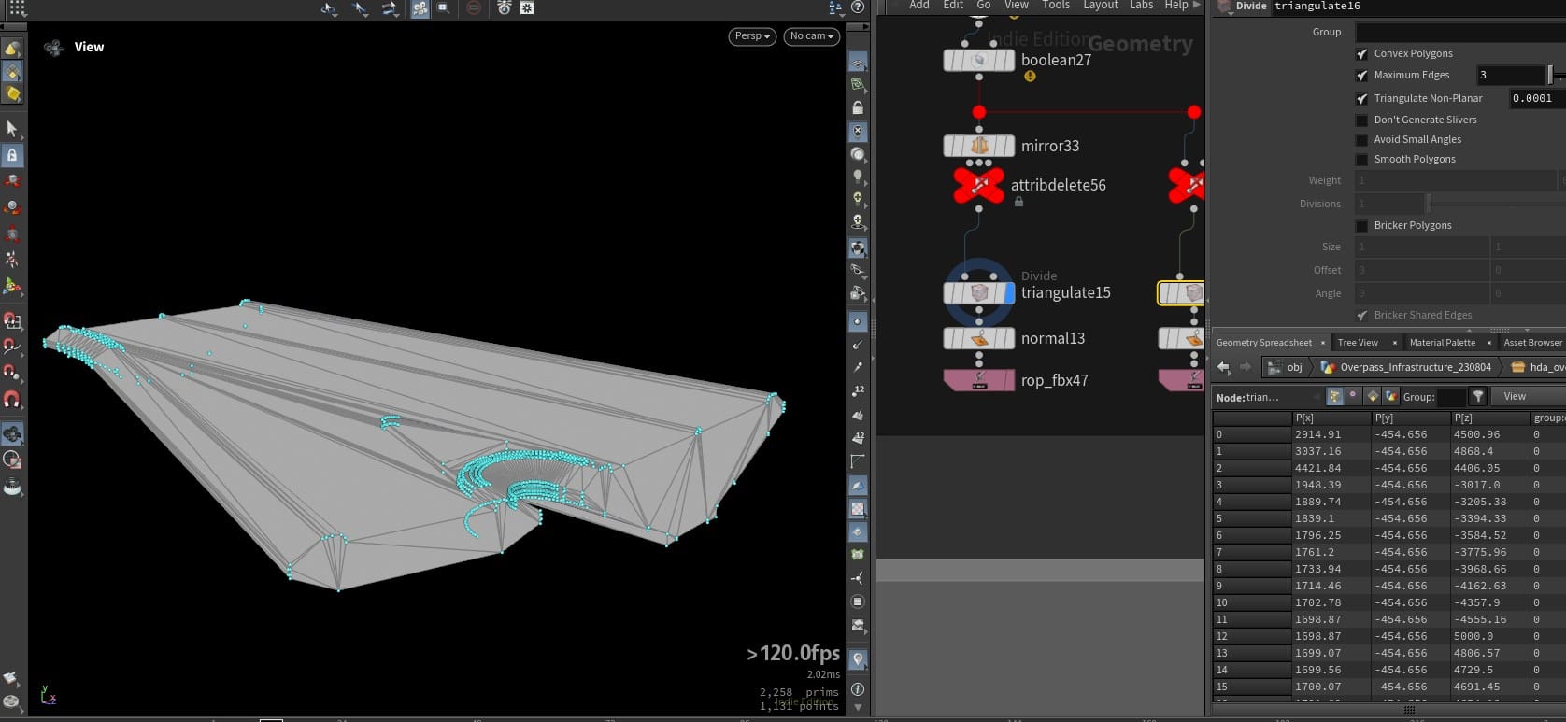
Task: Open the Edit menu in network editor
Action: point(953,6)
